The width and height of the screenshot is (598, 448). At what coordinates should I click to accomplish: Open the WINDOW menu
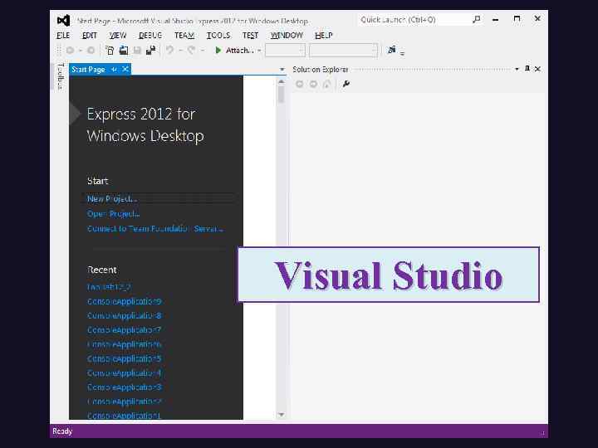(x=287, y=36)
